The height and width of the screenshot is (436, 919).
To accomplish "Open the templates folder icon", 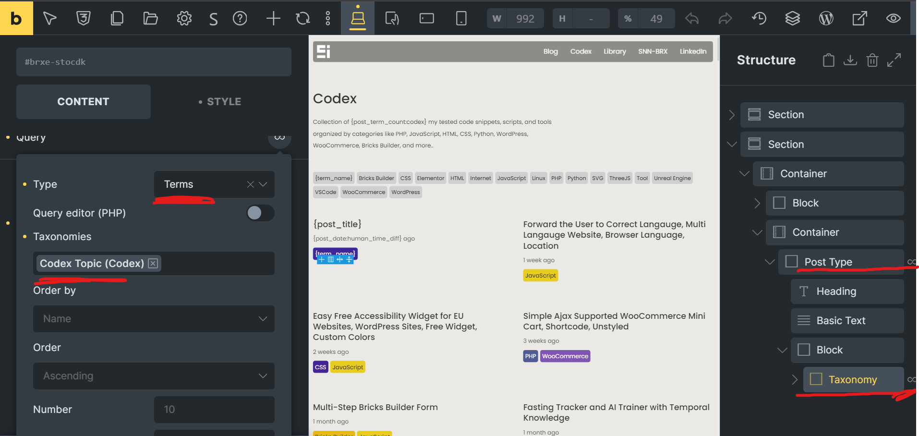I will tap(150, 18).
